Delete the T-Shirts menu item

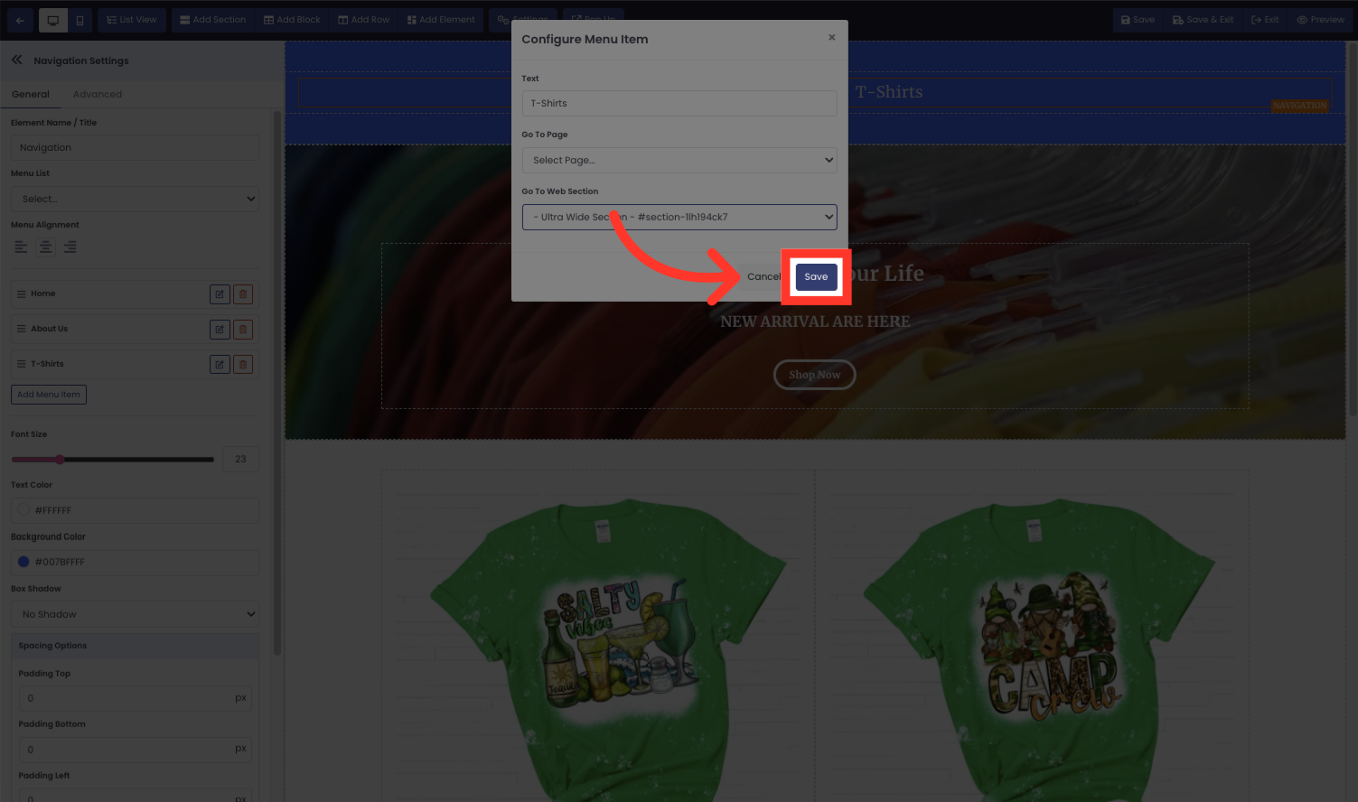coord(243,364)
